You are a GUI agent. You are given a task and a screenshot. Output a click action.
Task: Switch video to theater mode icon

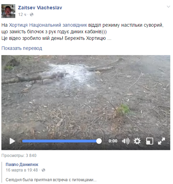150,141
